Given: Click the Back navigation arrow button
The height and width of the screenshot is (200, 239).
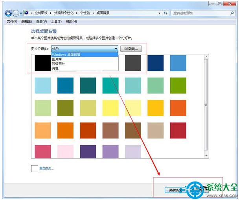Looking at the screenshot, I should click(x=9, y=13).
